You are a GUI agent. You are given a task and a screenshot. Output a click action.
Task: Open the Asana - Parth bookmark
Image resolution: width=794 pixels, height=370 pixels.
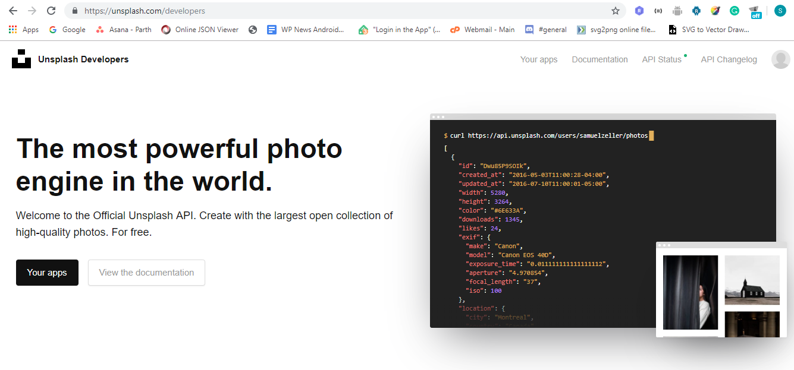(124, 29)
